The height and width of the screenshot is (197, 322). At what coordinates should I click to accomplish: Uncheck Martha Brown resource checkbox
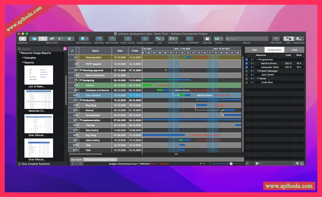pos(247,63)
